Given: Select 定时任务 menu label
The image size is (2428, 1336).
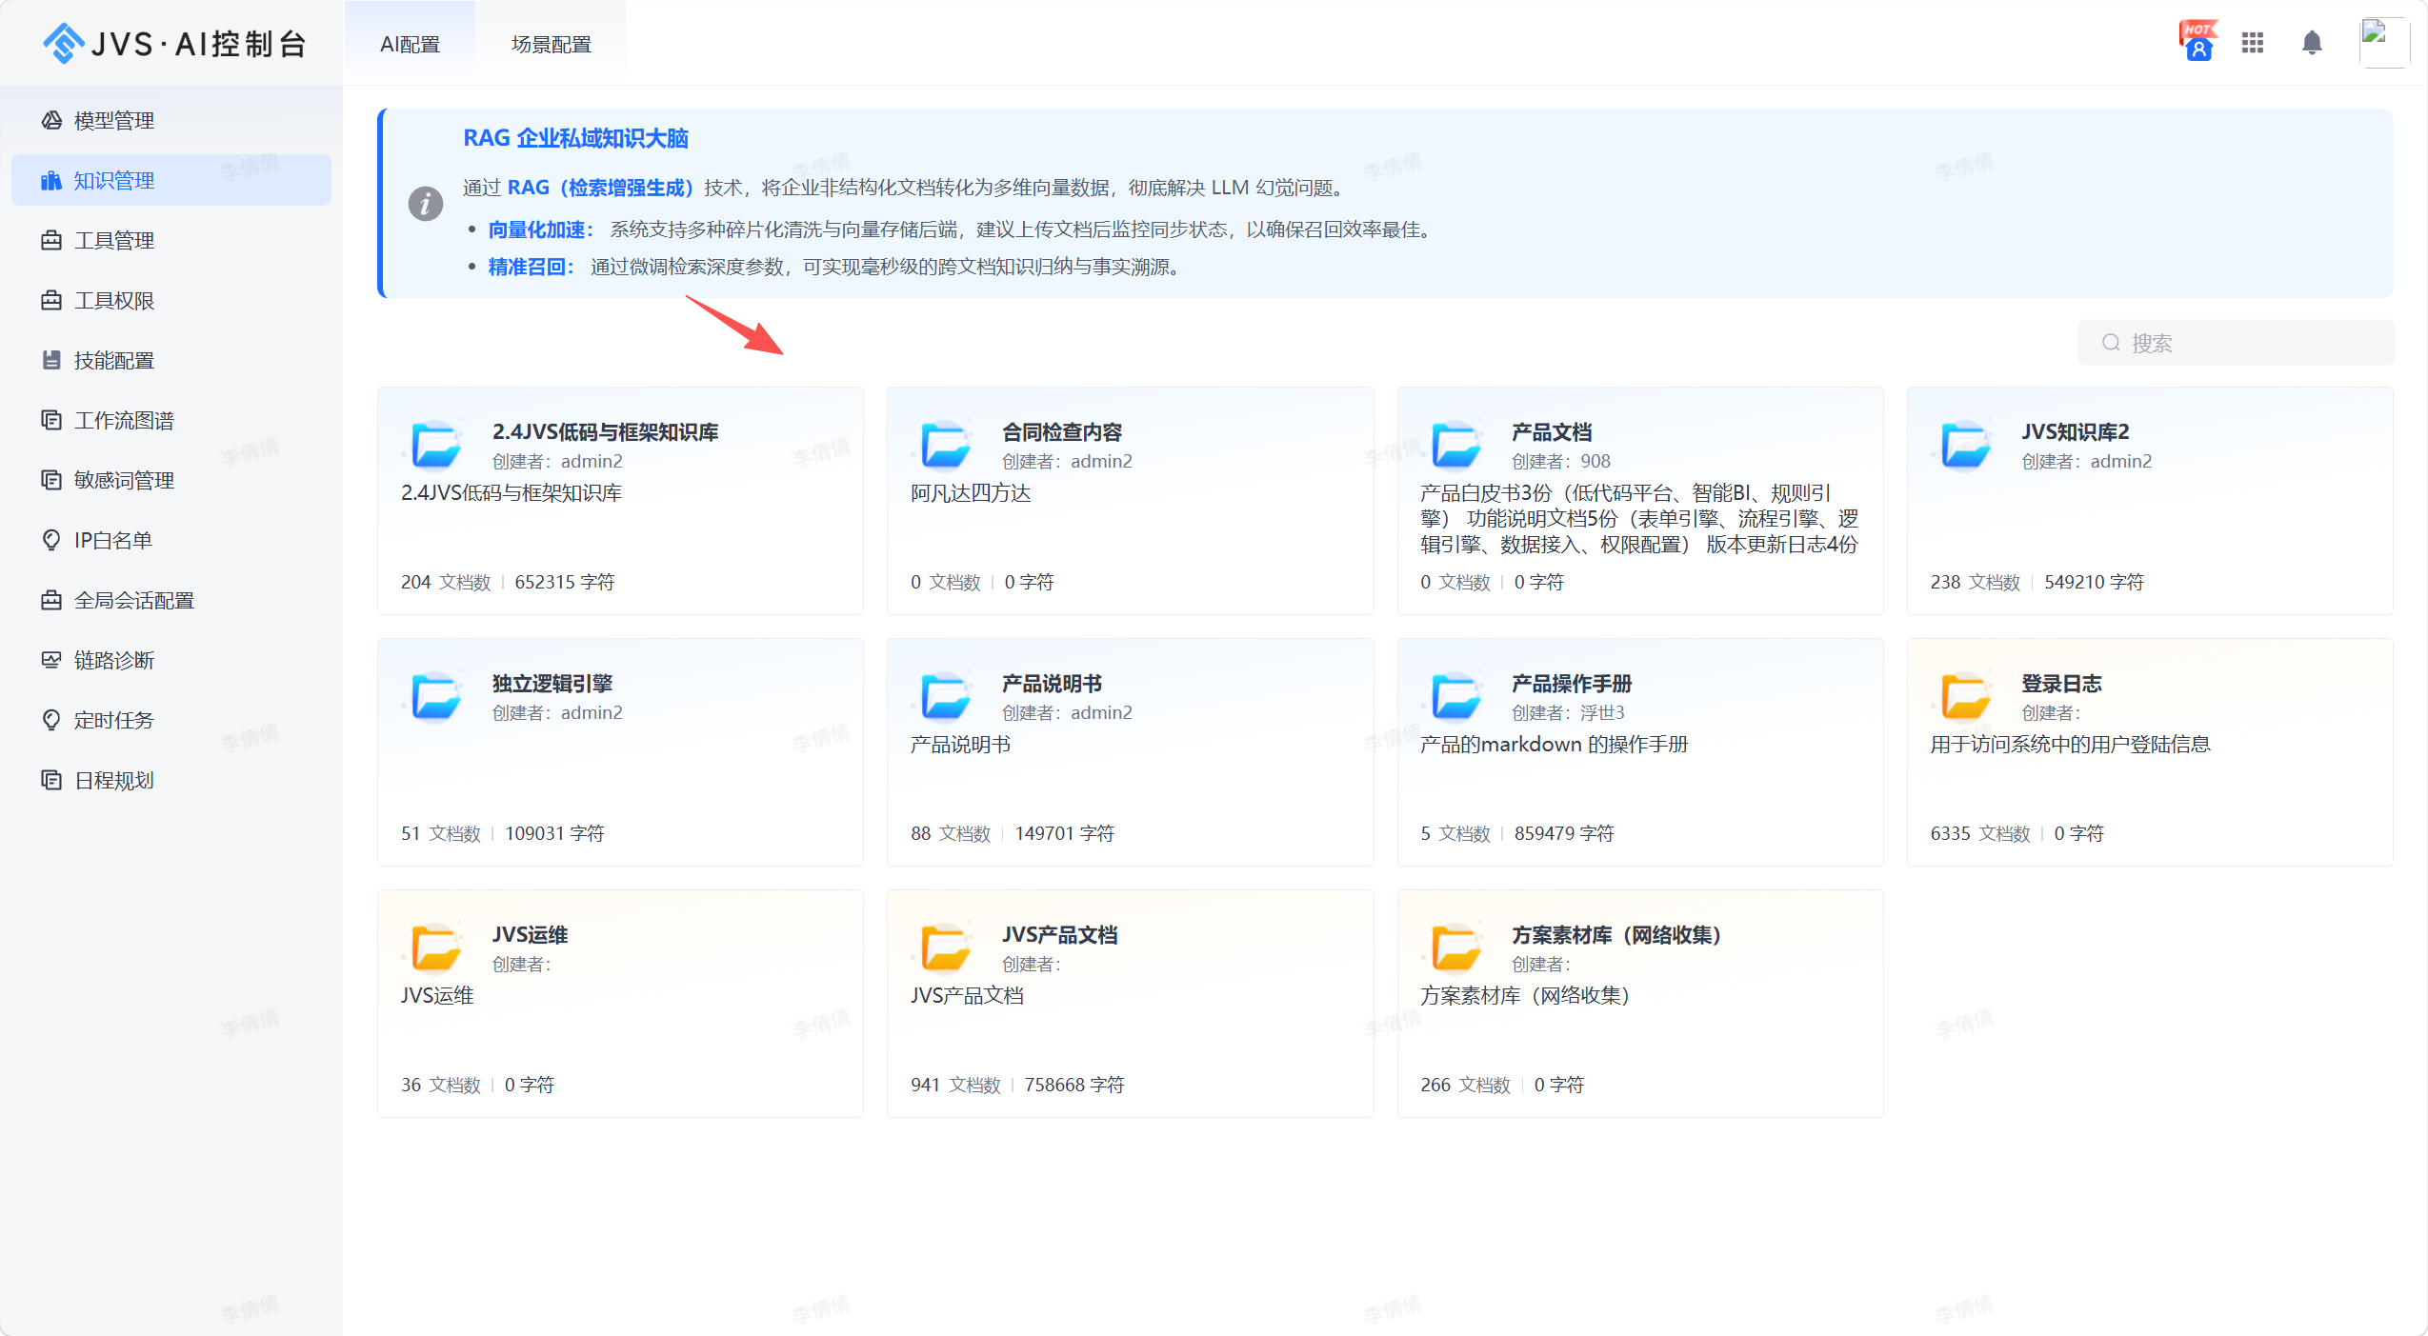Looking at the screenshot, I should point(114,721).
